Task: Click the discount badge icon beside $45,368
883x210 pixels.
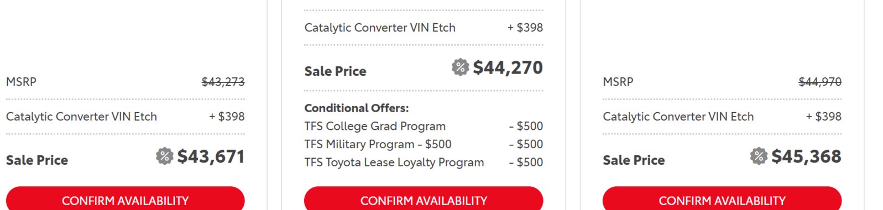Action: [759, 156]
